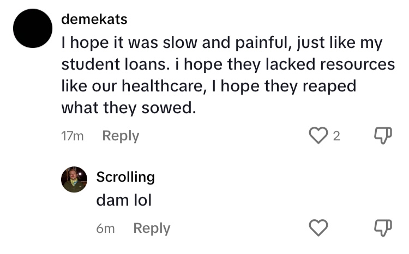
Task: Click the 6m timestamp
Action: (105, 229)
